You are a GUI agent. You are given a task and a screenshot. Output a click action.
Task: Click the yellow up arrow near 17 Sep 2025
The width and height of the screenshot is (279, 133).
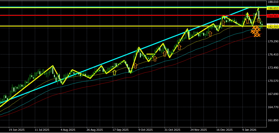(x=114, y=72)
